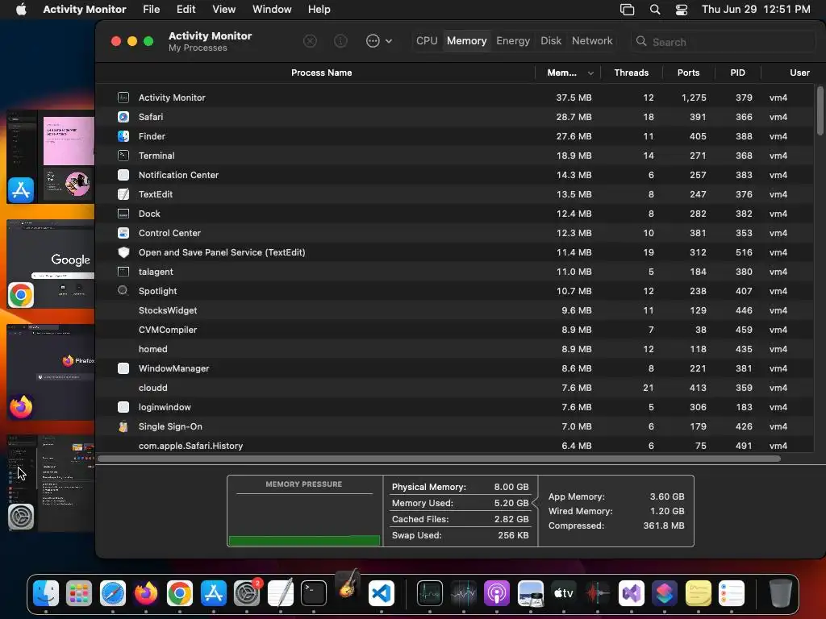Image resolution: width=826 pixels, height=619 pixels.
Task: Switch to the Energy tab
Action: pos(512,40)
